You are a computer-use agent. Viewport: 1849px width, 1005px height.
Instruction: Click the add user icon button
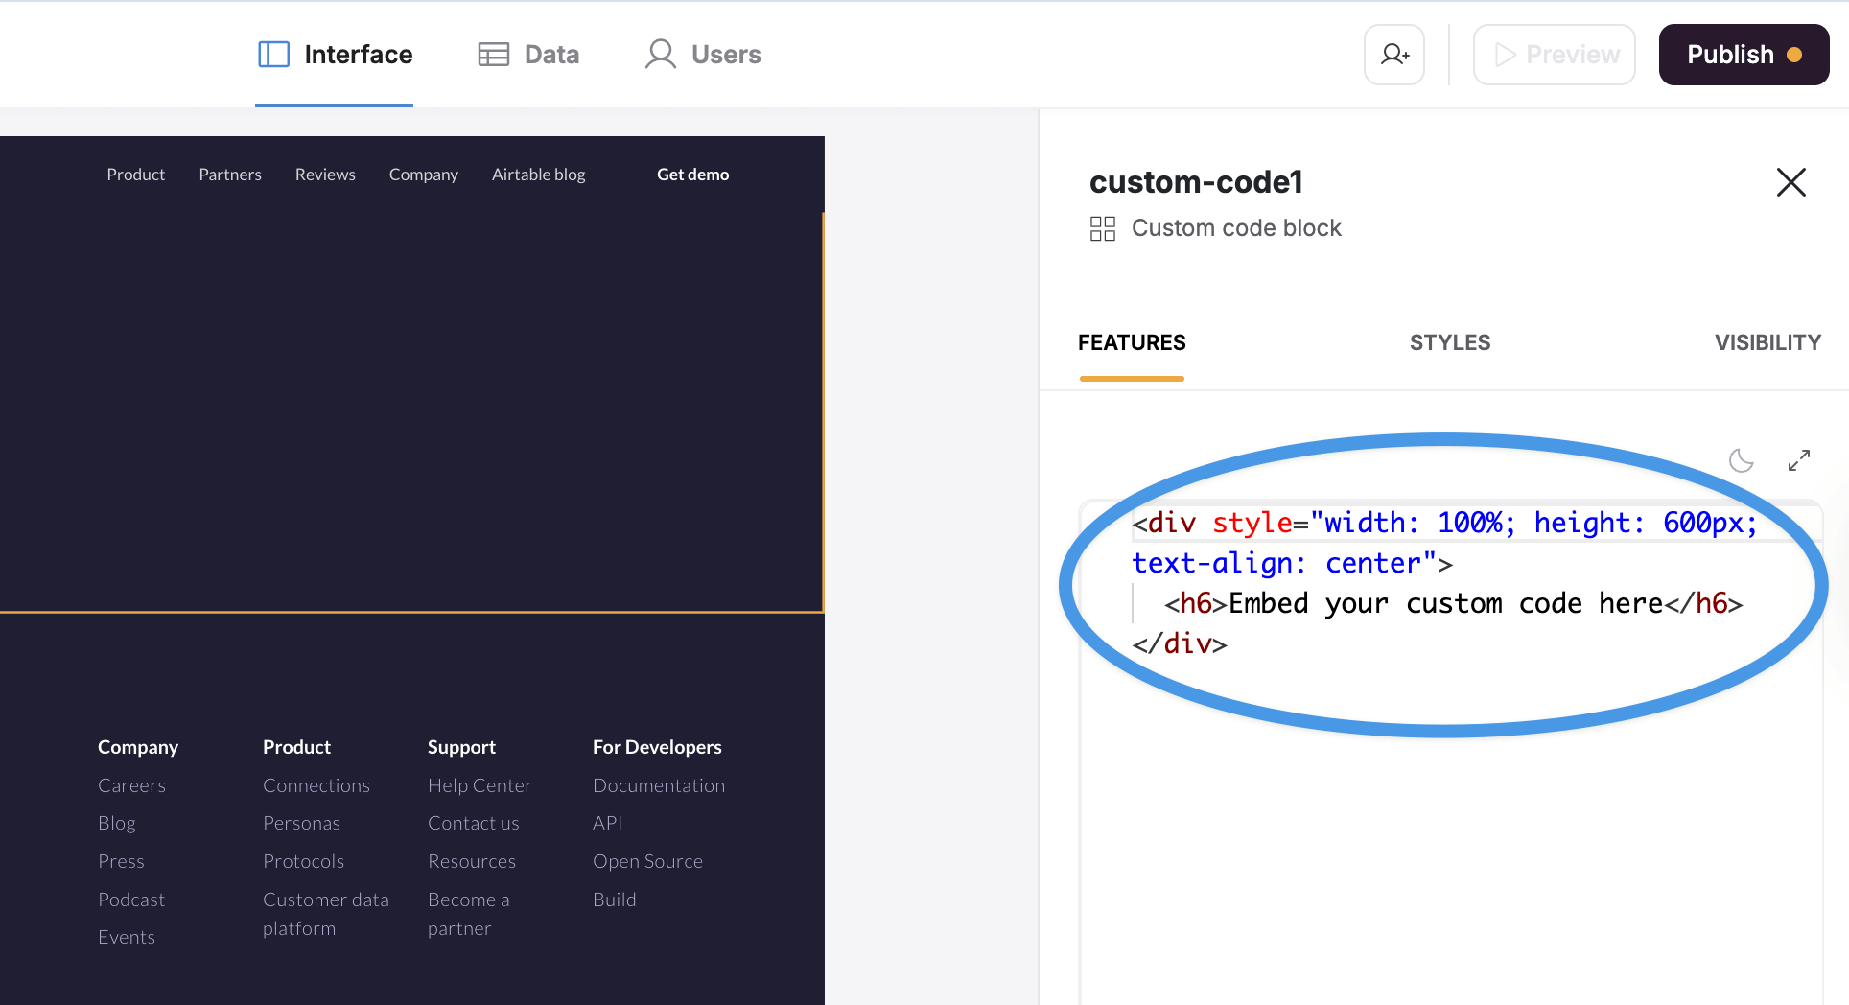click(x=1393, y=55)
